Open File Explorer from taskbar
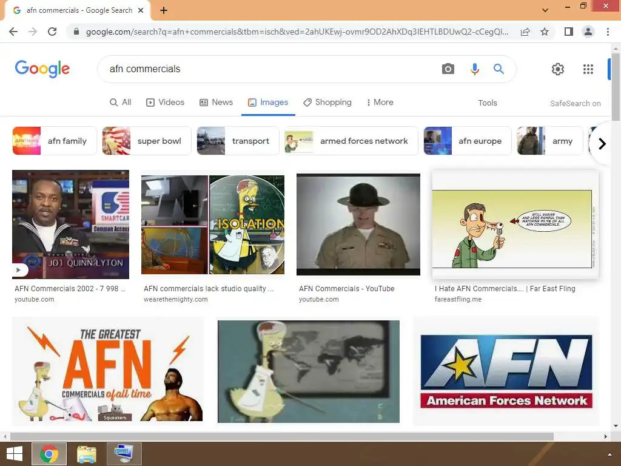Image resolution: width=621 pixels, height=466 pixels. (x=86, y=454)
